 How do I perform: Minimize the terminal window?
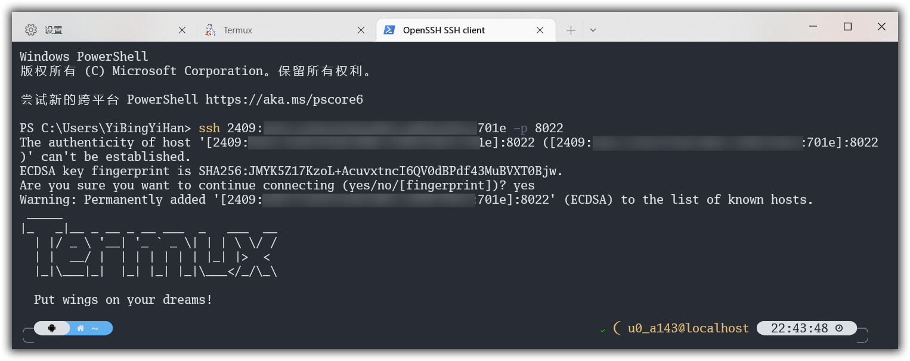[813, 27]
